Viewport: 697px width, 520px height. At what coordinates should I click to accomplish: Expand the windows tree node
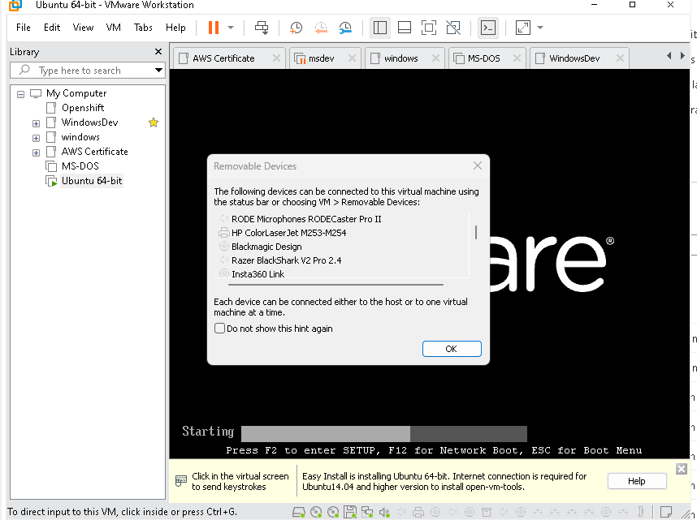point(36,138)
